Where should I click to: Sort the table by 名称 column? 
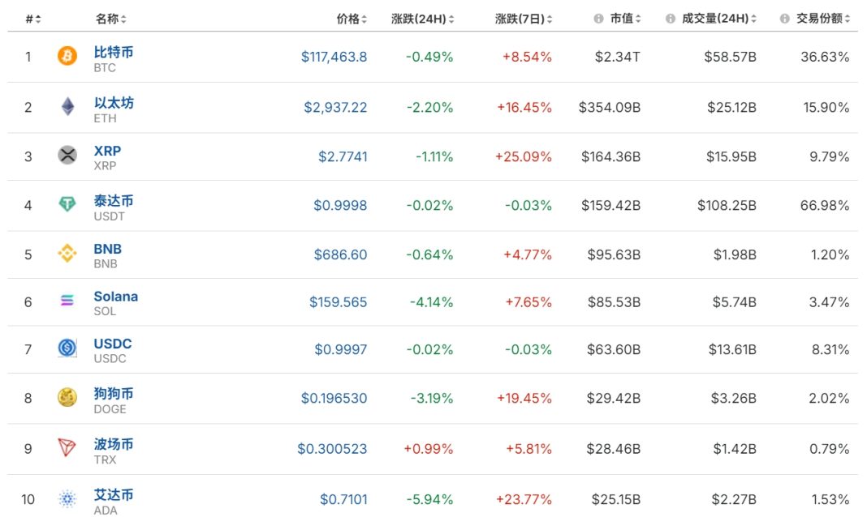tap(110, 19)
